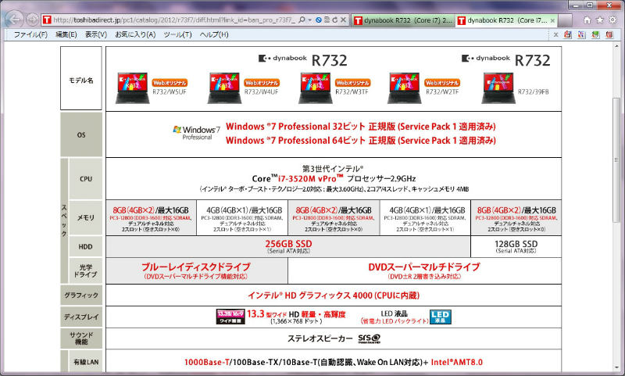Click the R732/W5UF laptop thumbnail
Image resolution: width=625 pixels, height=376 pixels.
click(x=132, y=88)
